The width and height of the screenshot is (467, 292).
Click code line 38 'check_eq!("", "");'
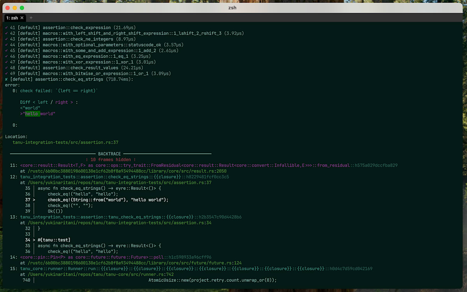point(70,205)
